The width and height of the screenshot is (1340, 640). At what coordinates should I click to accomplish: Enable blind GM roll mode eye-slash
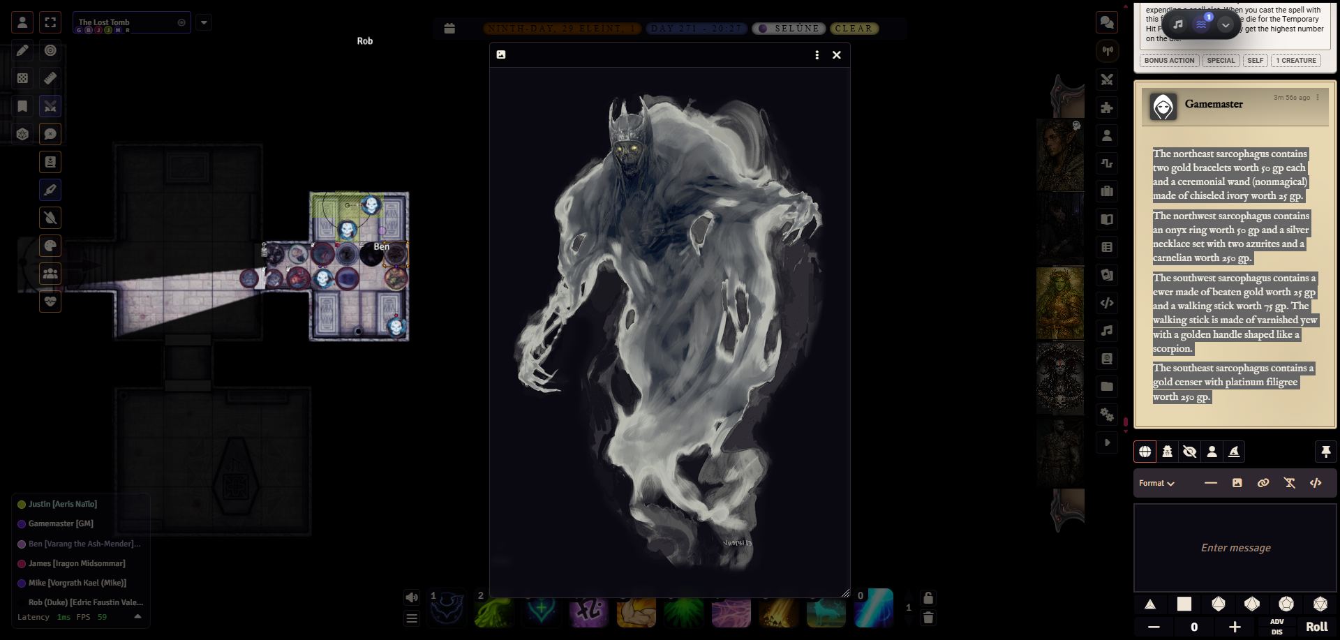coord(1189,452)
